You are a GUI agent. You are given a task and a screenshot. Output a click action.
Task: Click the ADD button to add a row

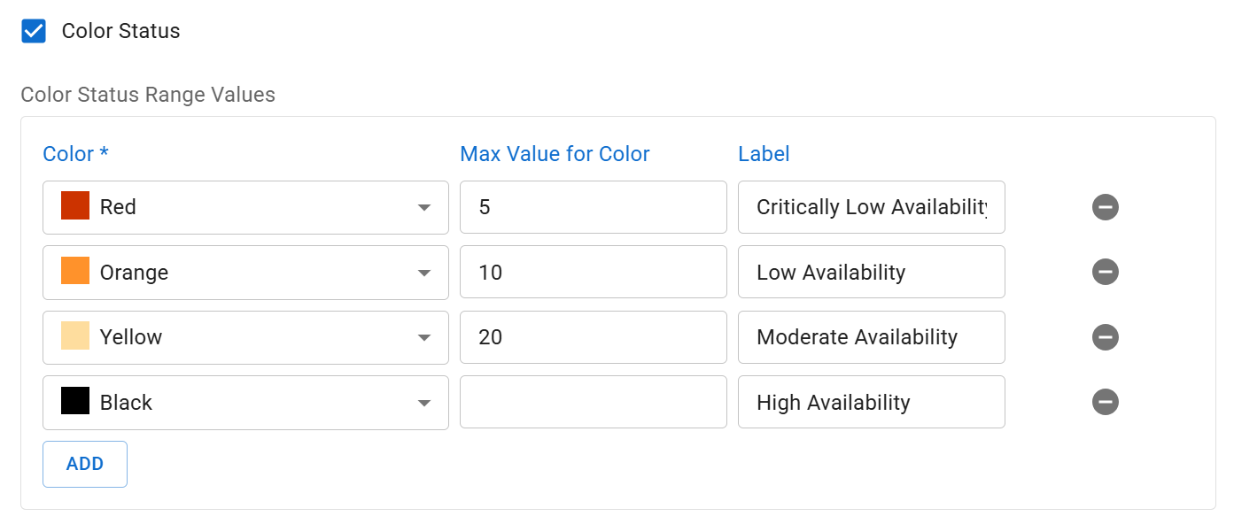84,463
